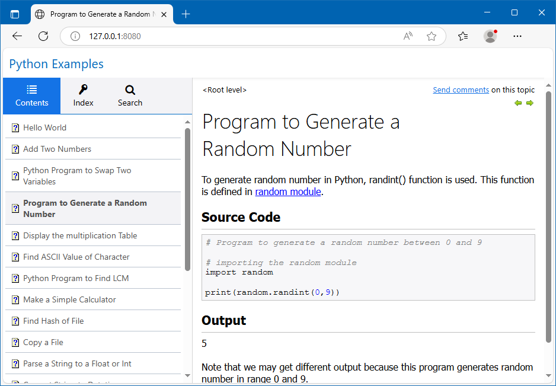
Task: Click the Read aloud icon
Action: pos(408,36)
